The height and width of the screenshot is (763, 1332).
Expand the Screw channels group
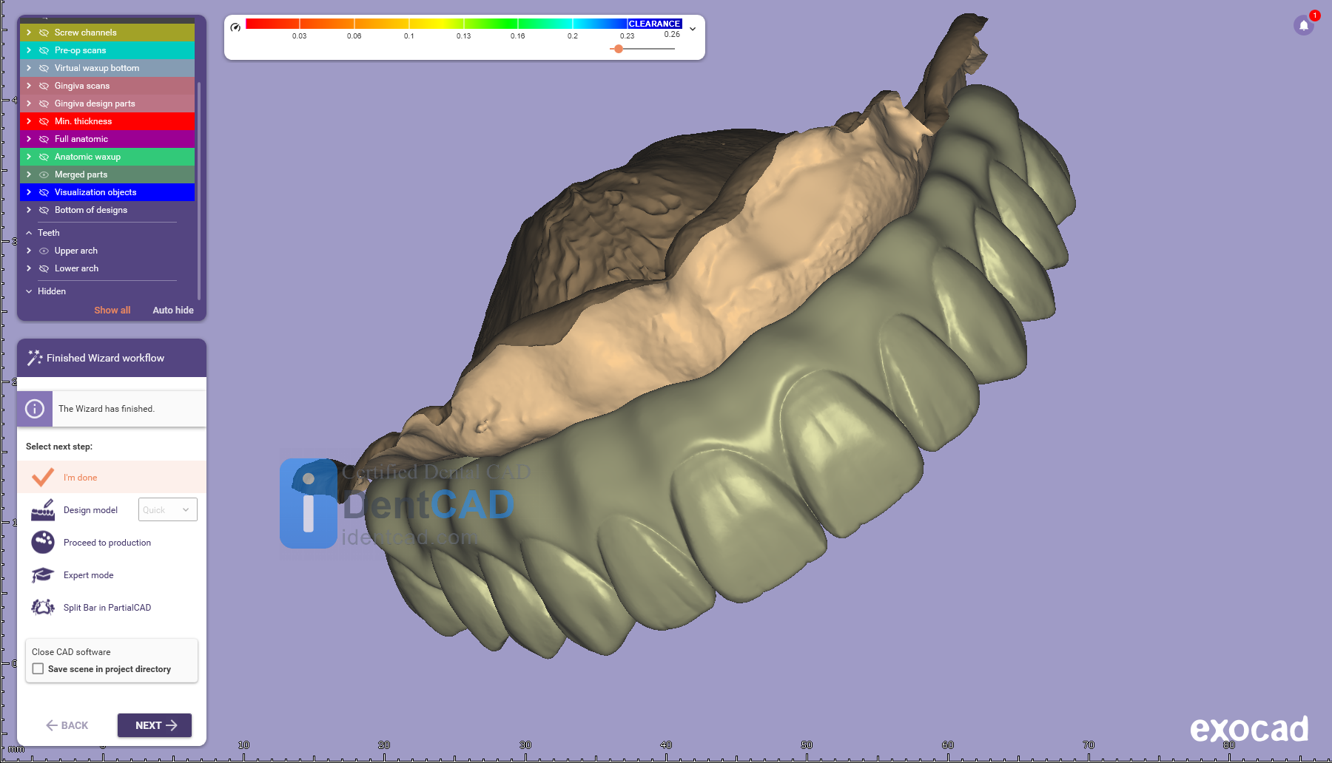coord(29,33)
